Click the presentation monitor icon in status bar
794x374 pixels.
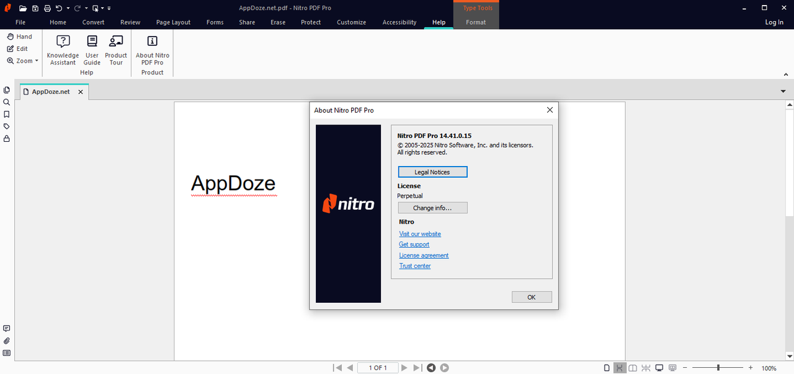673,368
